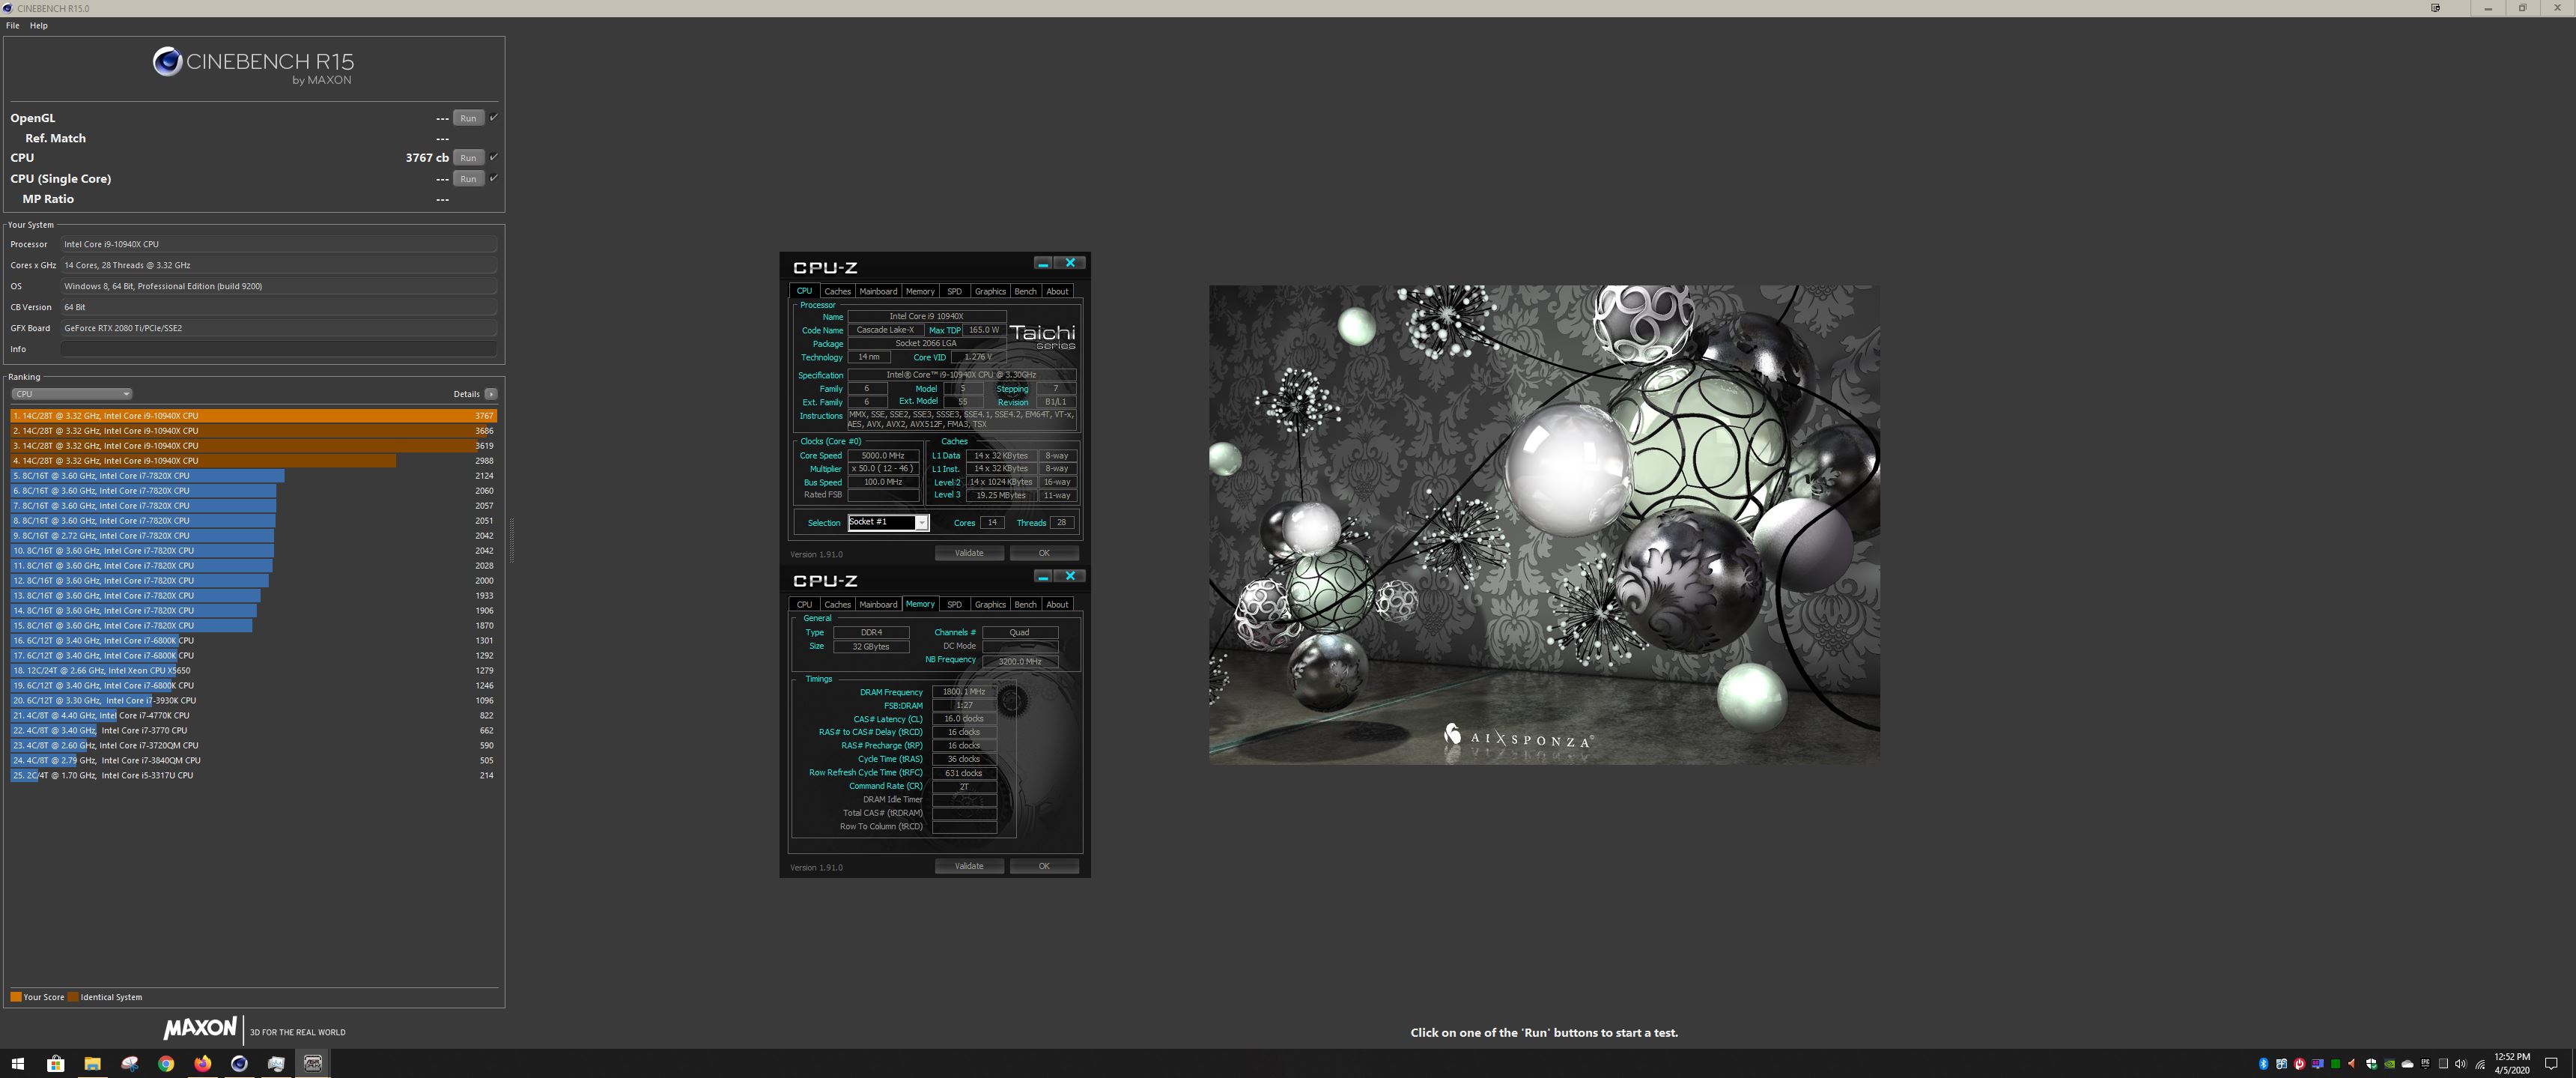Open the Windows Security shield tray icon
The height and width of the screenshot is (1078, 2576).
[2372, 1064]
